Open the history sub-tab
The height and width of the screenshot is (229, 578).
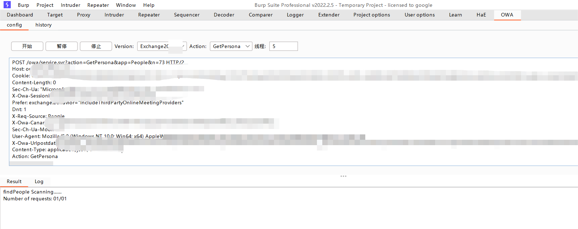[x=43, y=25]
